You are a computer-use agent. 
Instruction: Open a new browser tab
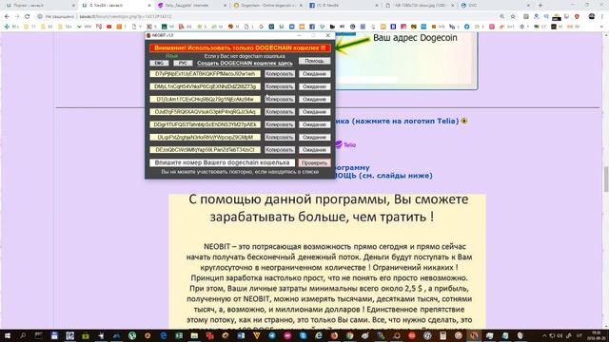tap(540, 6)
